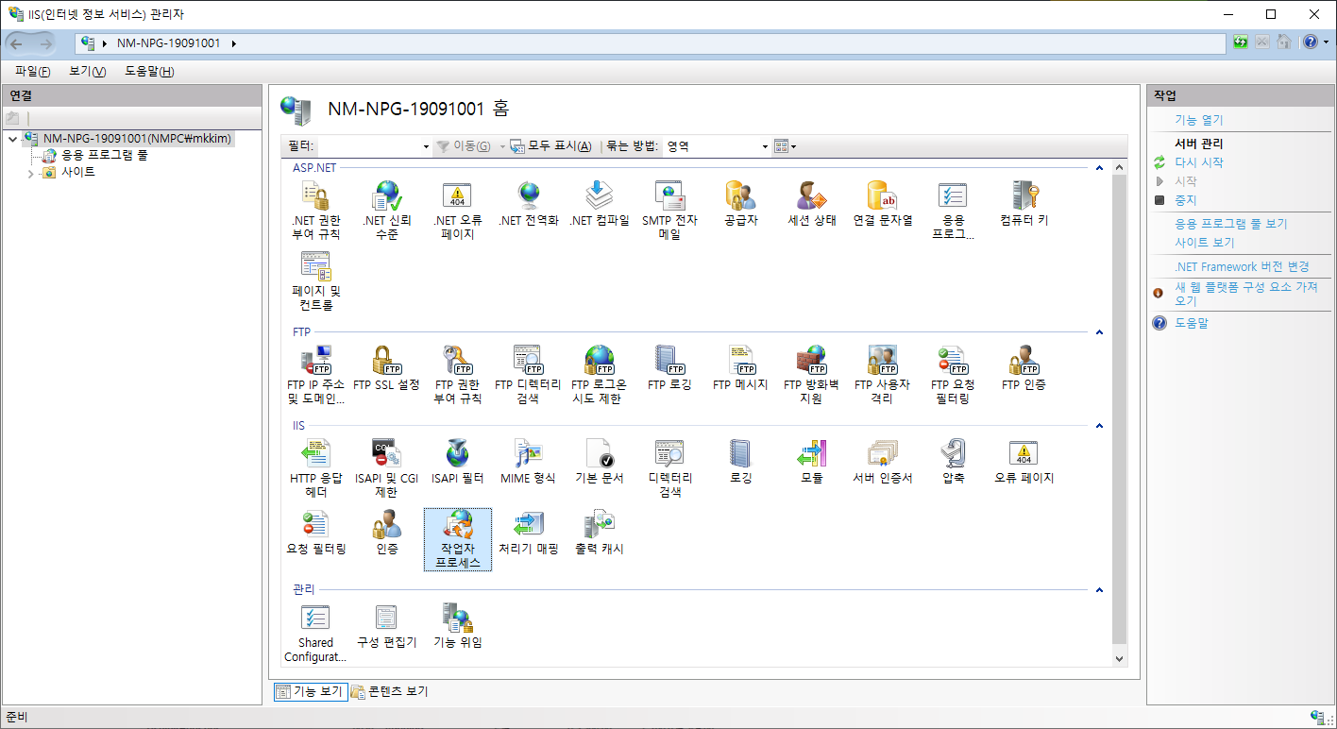Open the 보기 menu
Screen dimensions: 1337x729
click(87, 72)
